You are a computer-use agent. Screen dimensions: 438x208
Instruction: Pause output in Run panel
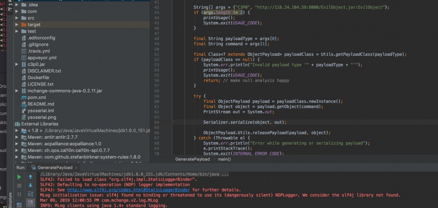19,194
